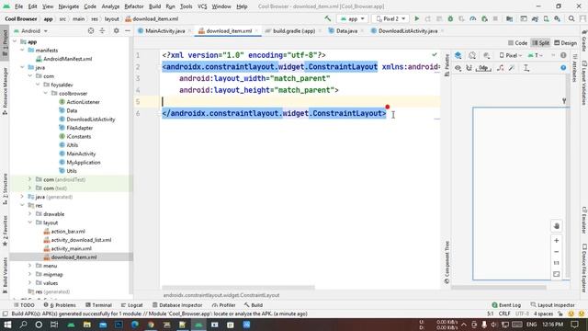Open the app run configuration dropdown
Viewport: 588px width, 331px height.
tap(352, 18)
